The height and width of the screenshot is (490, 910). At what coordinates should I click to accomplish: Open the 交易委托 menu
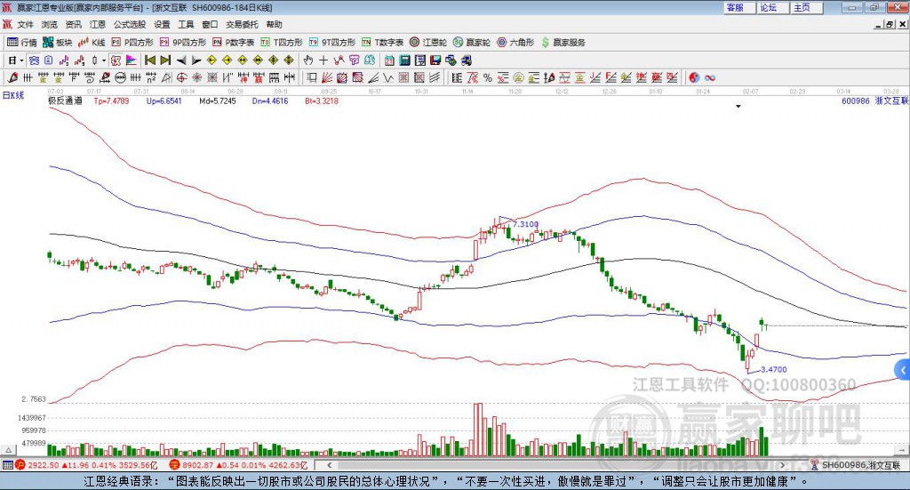(242, 24)
